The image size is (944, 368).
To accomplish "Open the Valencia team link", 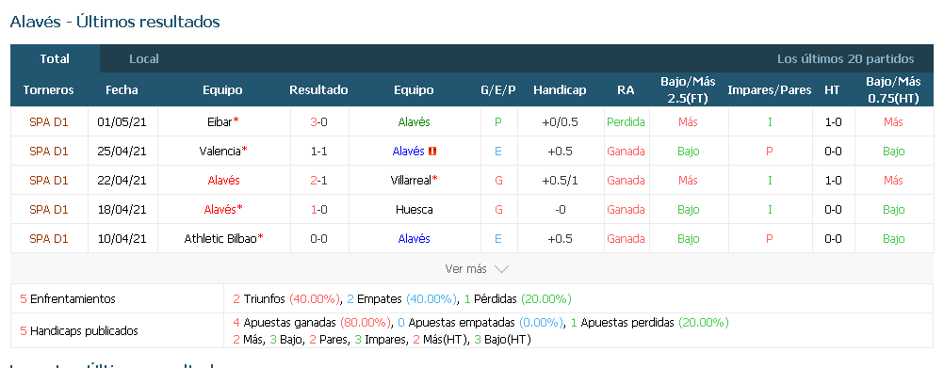I will pyautogui.click(x=220, y=152).
